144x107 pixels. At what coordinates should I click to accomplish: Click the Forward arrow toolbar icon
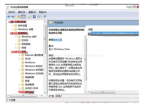[13, 17]
